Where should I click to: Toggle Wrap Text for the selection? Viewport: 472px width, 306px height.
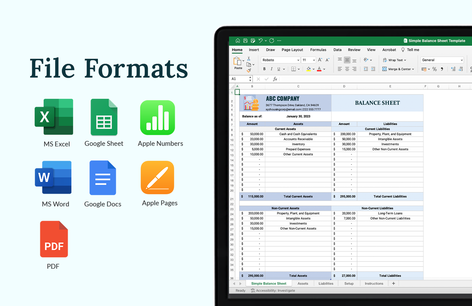pyautogui.click(x=394, y=60)
